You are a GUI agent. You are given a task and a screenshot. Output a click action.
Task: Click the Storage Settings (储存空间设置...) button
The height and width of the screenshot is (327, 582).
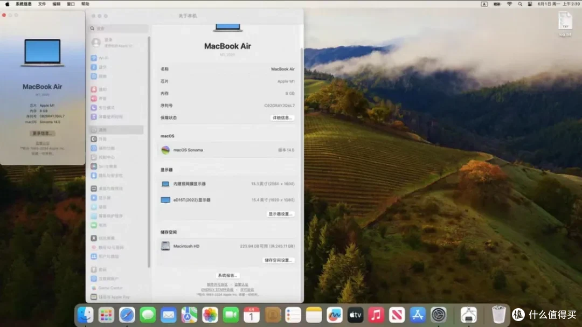[279, 261]
